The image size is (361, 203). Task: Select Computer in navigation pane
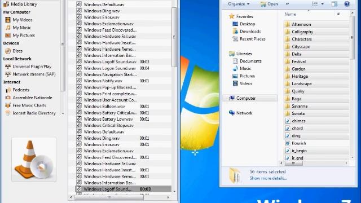click(250, 98)
